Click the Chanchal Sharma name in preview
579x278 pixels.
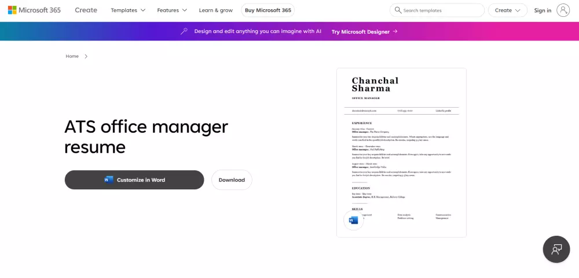point(375,84)
